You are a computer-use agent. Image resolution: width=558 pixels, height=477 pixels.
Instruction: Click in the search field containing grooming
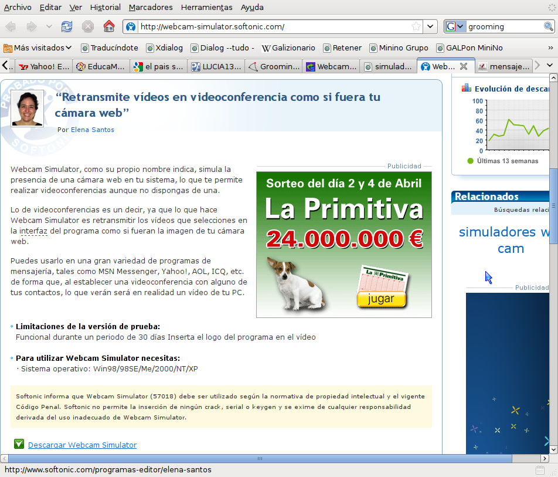[x=505, y=27]
